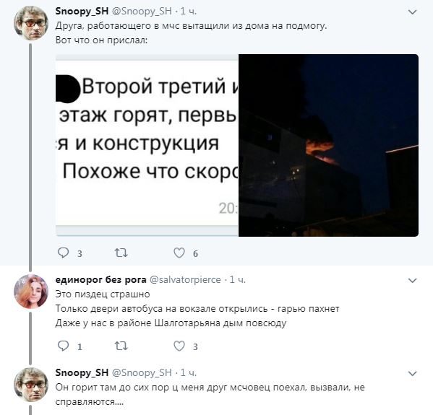
Task: Open Snoopy_SH avatar on bottom tweet
Action: coord(31,385)
